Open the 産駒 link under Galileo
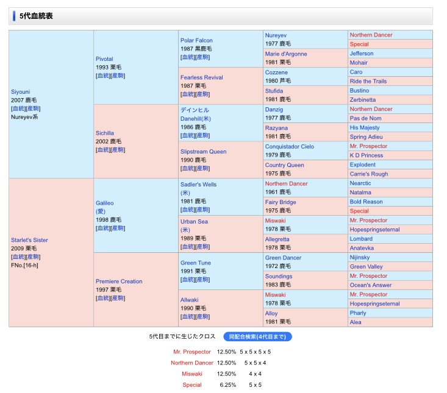Screen dimensions: 447x393 click(118, 228)
